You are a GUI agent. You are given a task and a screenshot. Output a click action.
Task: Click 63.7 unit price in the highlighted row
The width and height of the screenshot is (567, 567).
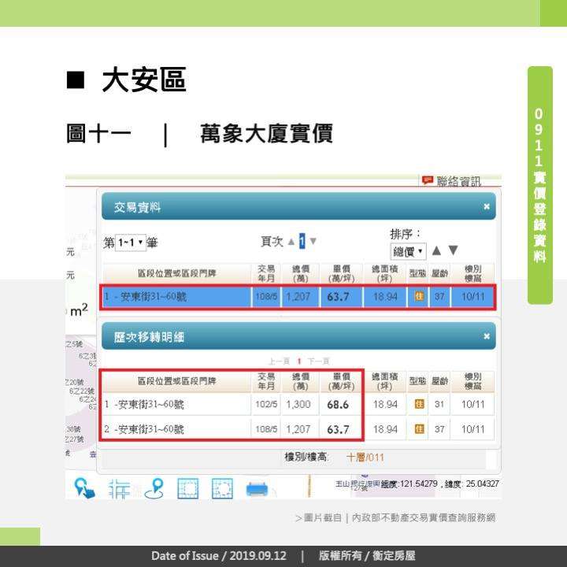click(338, 297)
